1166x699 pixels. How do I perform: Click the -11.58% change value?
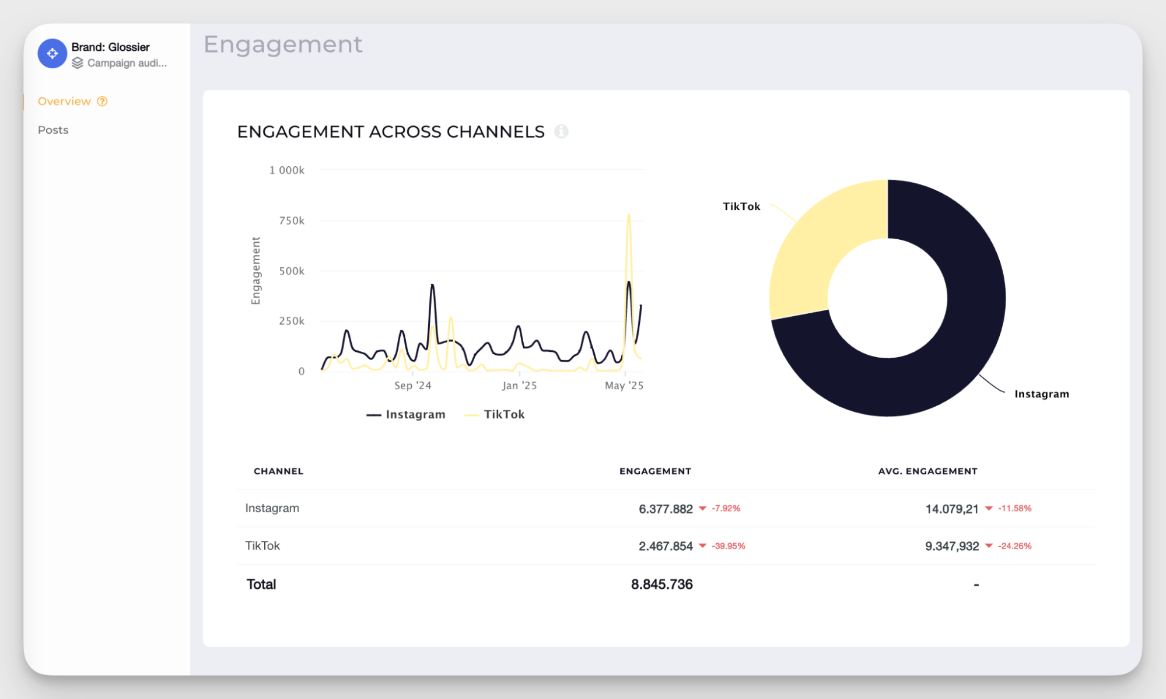1014,509
